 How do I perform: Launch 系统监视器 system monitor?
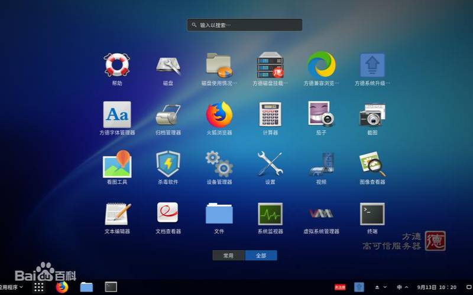click(270, 214)
